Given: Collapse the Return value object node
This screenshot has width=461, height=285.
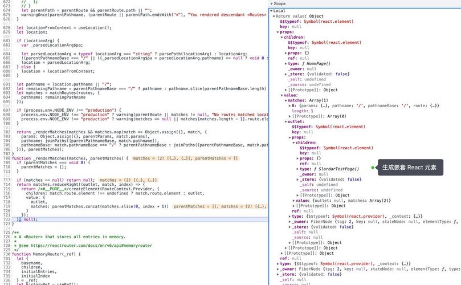Looking at the screenshot, I should click(x=275, y=16).
